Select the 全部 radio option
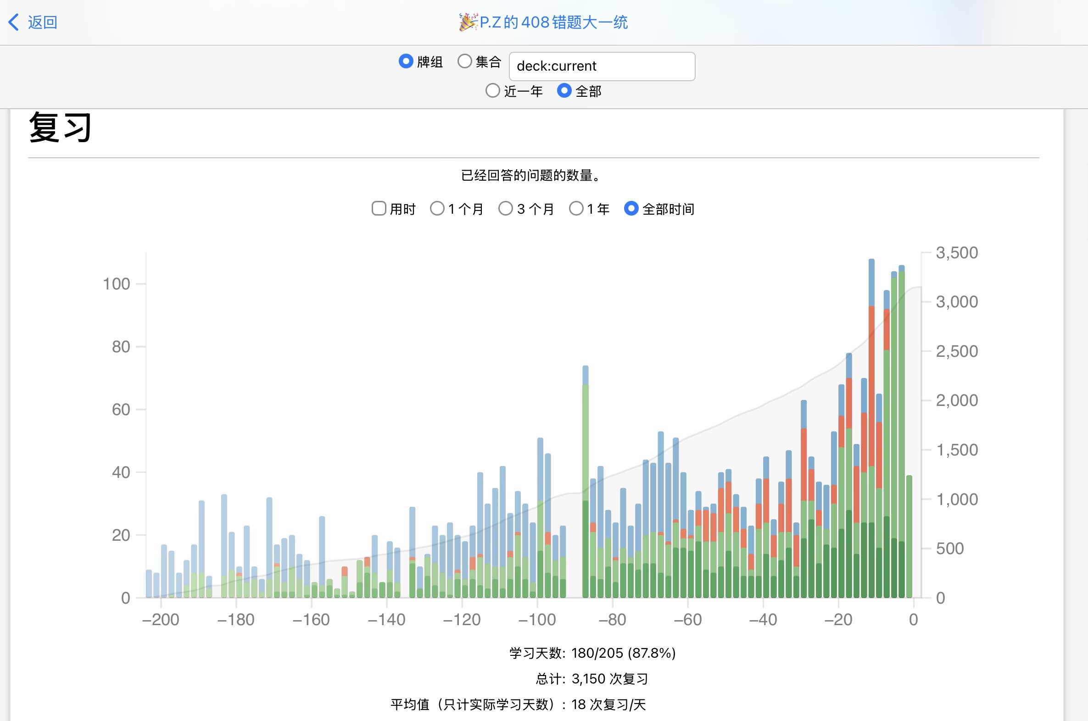Viewport: 1088px width, 721px height. (x=564, y=91)
